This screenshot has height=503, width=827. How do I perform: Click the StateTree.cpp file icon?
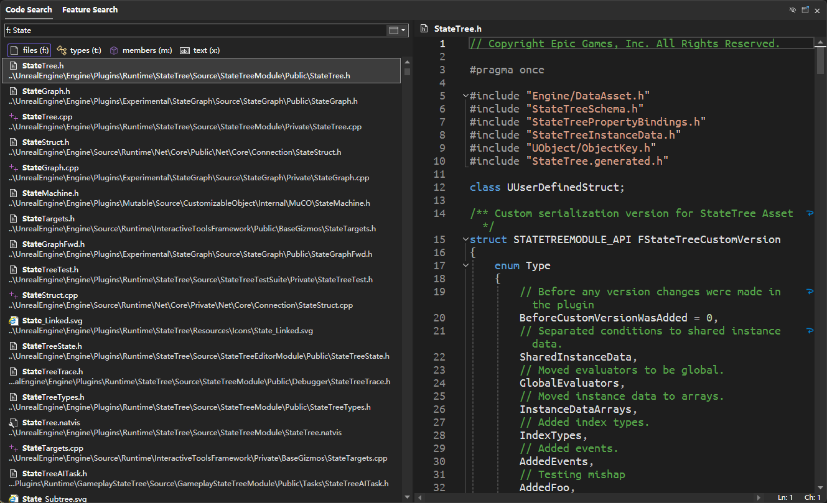(13, 117)
